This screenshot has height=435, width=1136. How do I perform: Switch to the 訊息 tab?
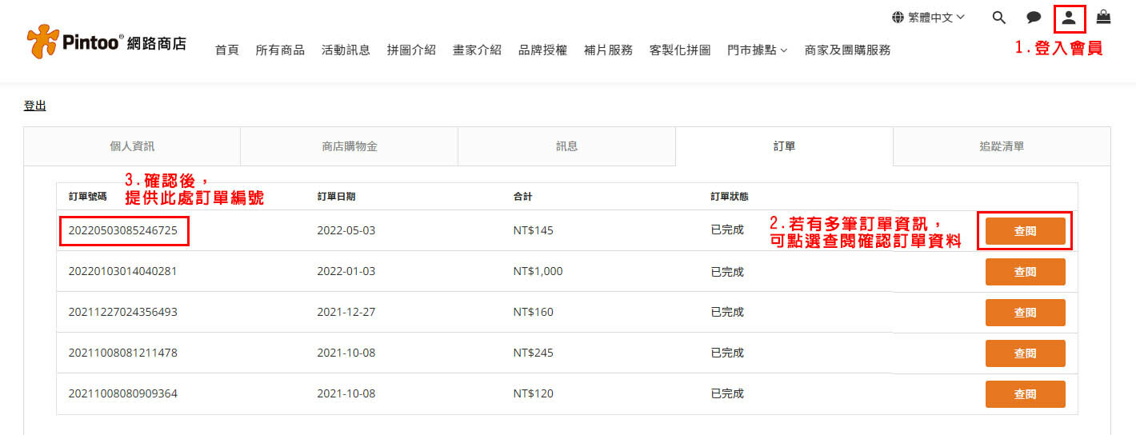click(566, 146)
